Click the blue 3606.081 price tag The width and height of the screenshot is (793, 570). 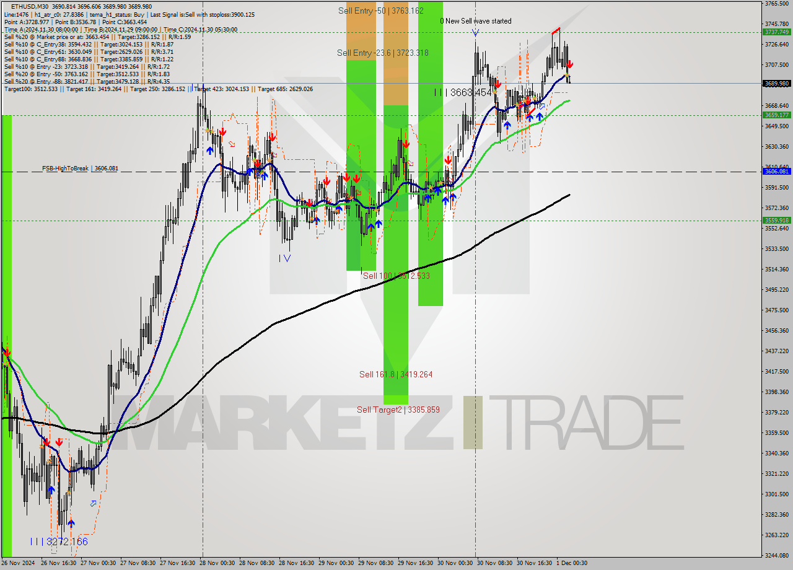[776, 171]
